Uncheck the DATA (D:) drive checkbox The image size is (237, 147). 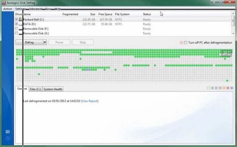16,24
